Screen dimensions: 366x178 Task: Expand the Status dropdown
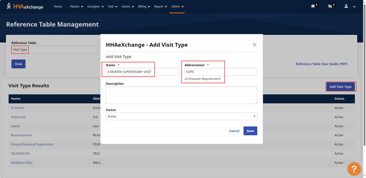click(x=181, y=117)
